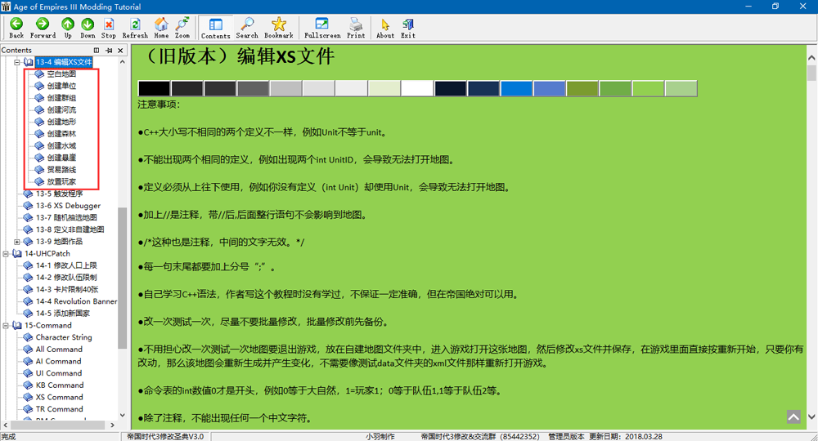Open the 创建水域 topic
The height and width of the screenshot is (441, 818).
point(61,146)
